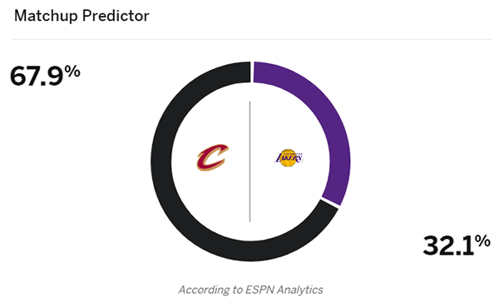Click the Los Angeles Lakers logo
This screenshot has height=308, width=499.
click(x=289, y=157)
